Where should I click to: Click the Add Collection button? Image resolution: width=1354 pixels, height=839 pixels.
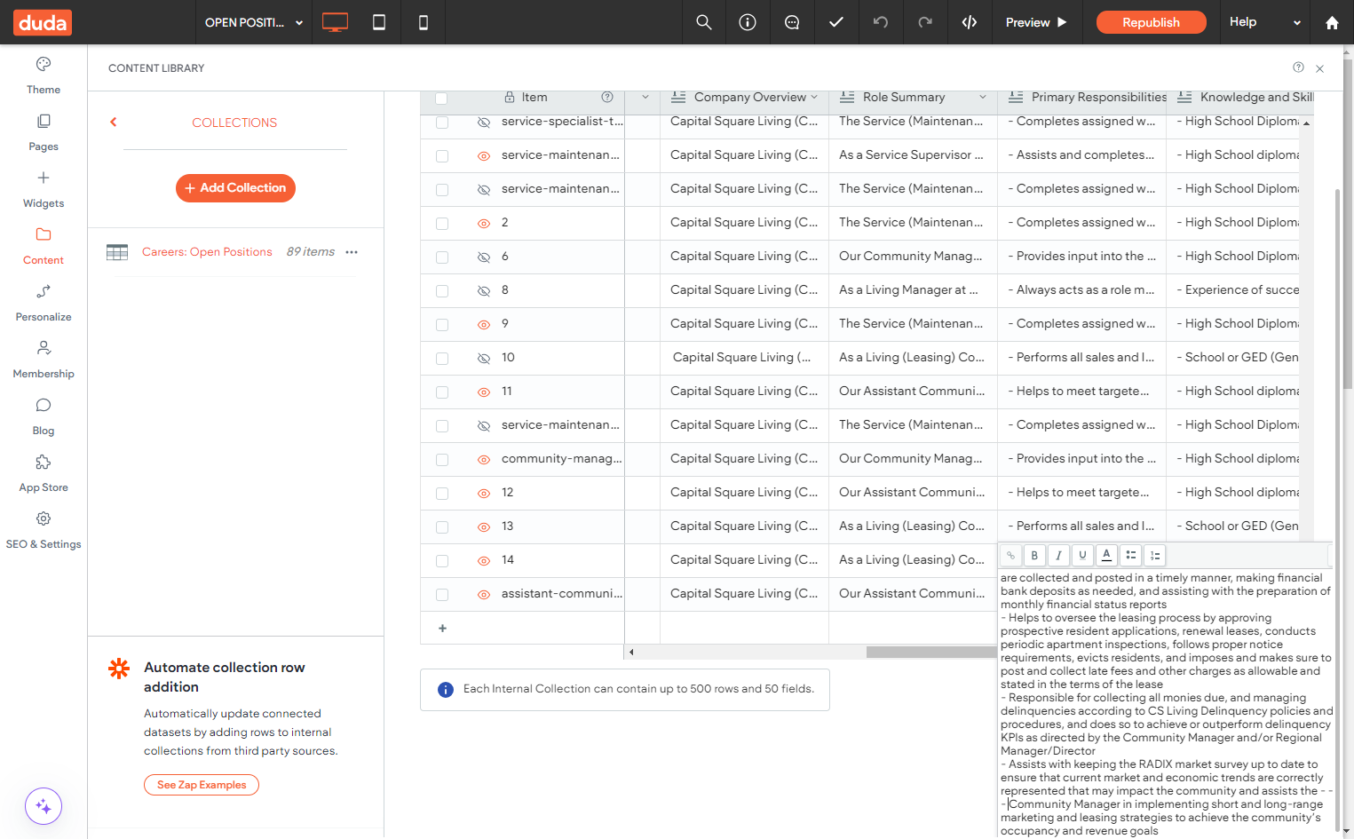pyautogui.click(x=235, y=188)
